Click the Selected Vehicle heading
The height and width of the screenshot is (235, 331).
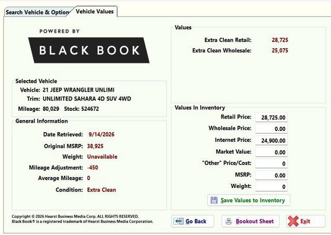tap(36, 81)
